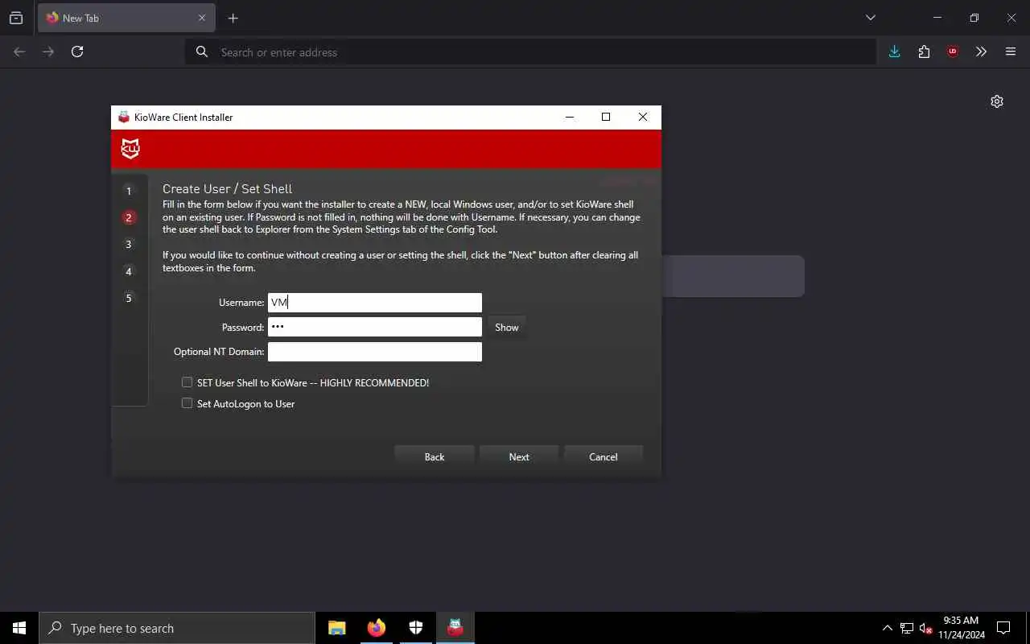Select step 1 in installer sidebar
Screen dimensions: 1030x644
click(129, 192)
